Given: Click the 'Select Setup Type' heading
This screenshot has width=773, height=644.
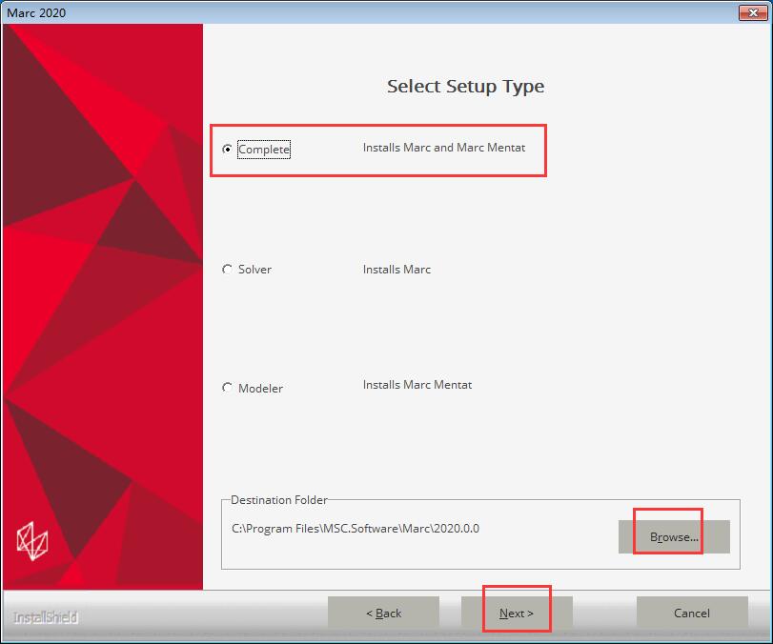Looking at the screenshot, I should pos(465,87).
